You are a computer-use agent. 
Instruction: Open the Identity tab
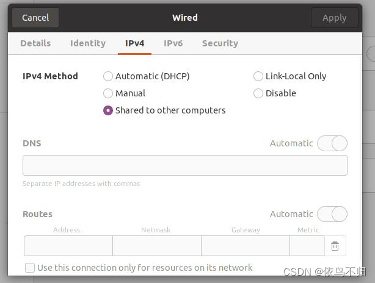[88, 43]
